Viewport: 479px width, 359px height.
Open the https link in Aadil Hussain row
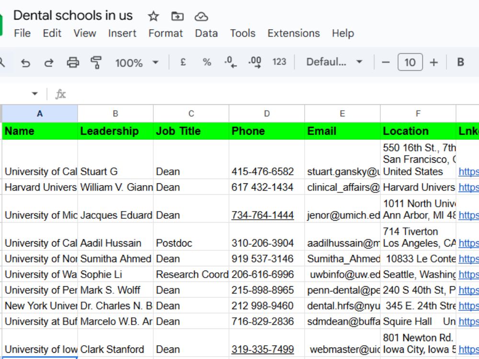(x=468, y=243)
